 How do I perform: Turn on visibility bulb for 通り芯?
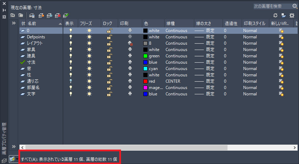[x=70, y=81]
